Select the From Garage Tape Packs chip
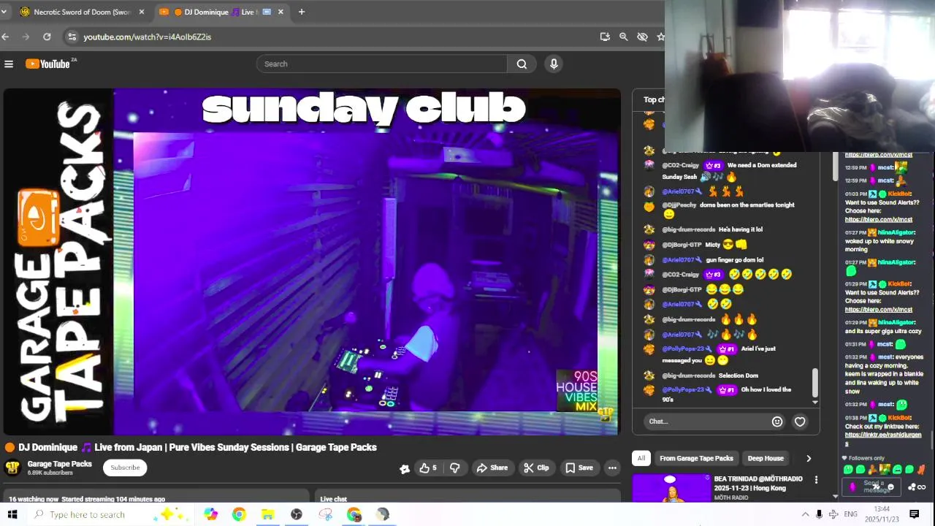The width and height of the screenshot is (935, 526). click(696, 459)
